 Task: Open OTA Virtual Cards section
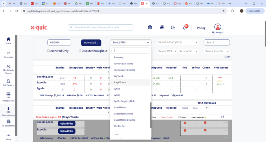pos(8,97)
